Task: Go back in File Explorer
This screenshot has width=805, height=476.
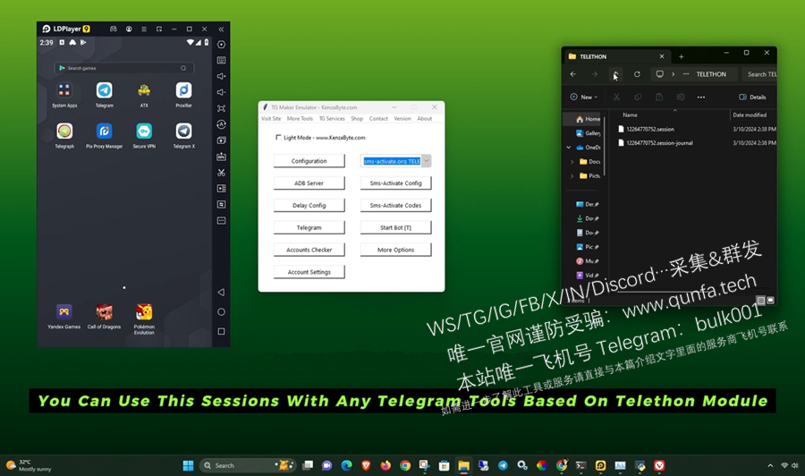Action: [573, 74]
